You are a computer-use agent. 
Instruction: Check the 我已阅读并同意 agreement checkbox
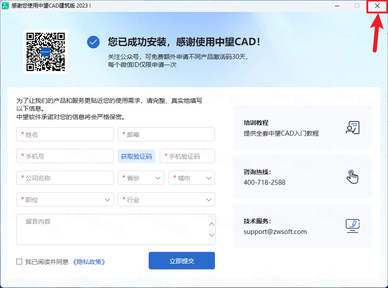19,262
